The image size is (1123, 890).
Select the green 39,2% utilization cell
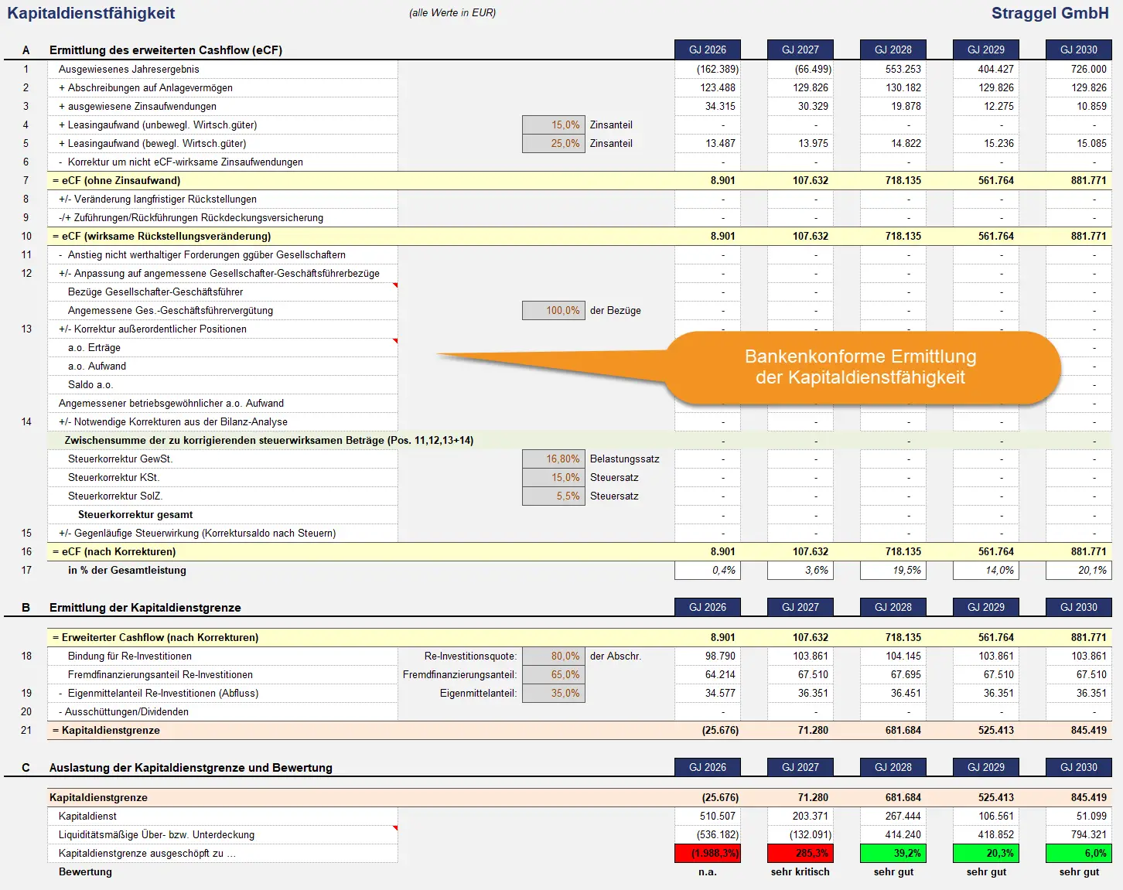(893, 854)
